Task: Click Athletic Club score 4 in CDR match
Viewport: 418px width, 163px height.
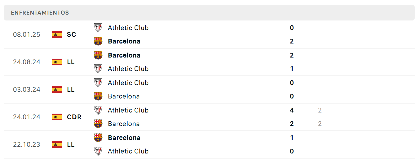Action: 292,110
